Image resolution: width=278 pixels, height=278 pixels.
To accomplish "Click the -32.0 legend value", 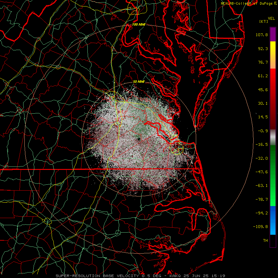I will point(262,158).
